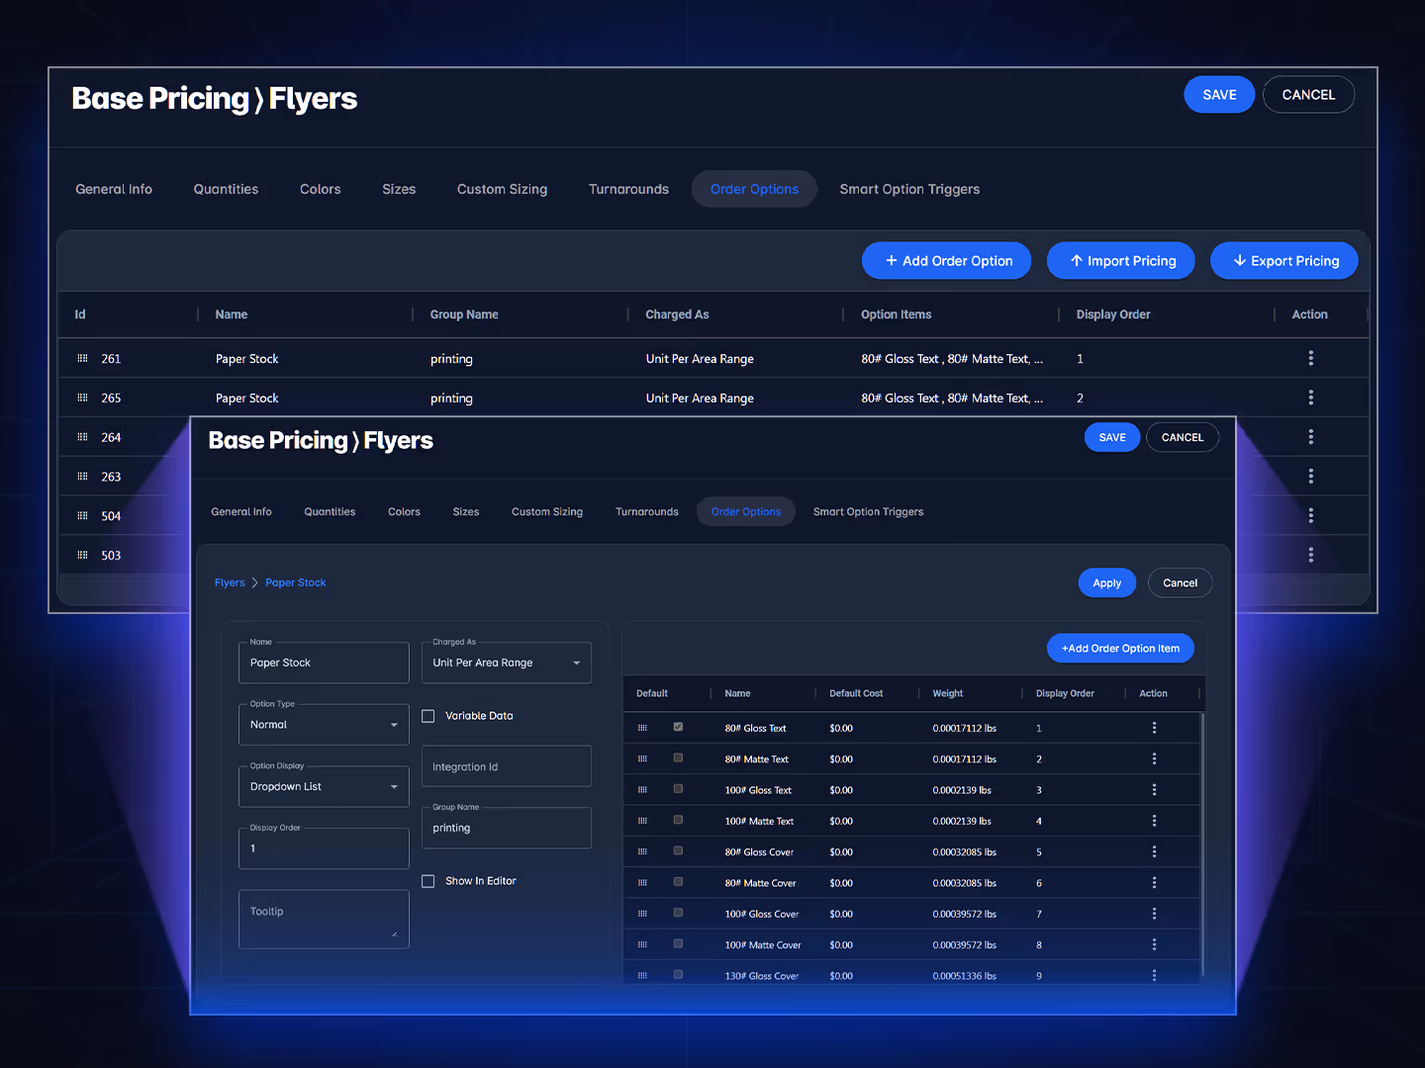Select the Custom Sizing tab
The width and height of the screenshot is (1425, 1068).
(547, 511)
